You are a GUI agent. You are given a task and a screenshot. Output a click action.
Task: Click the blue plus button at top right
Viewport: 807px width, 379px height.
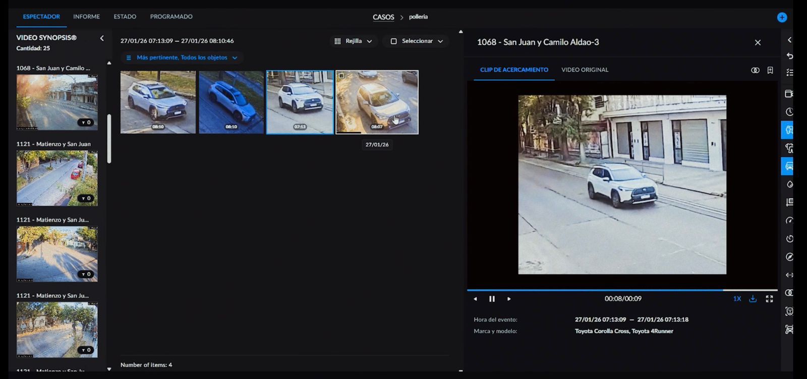(x=782, y=17)
